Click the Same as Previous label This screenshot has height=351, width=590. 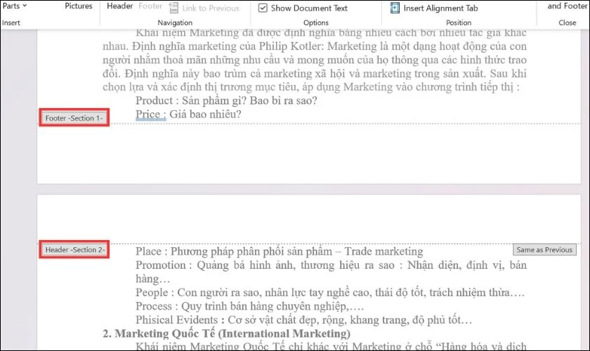tap(544, 249)
